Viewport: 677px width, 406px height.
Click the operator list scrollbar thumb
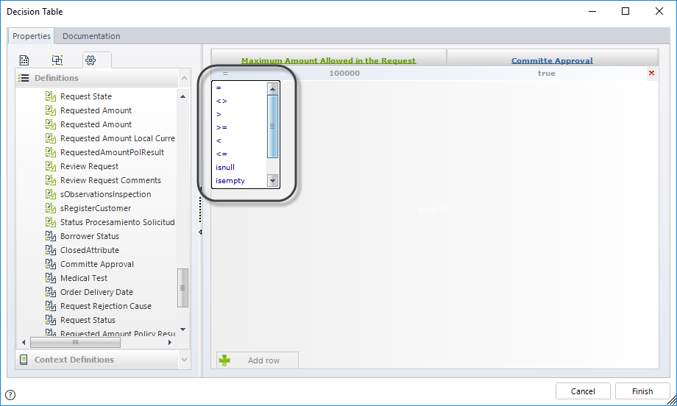272,127
